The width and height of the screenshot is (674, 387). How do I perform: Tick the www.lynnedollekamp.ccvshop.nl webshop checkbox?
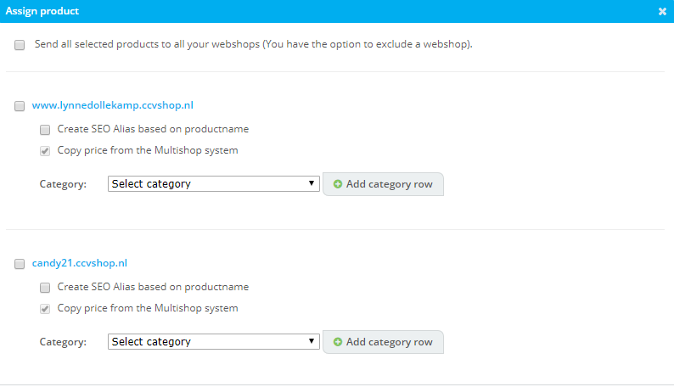click(20, 107)
